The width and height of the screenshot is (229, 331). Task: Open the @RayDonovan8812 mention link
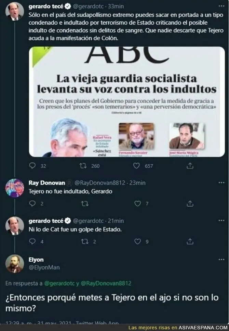pyautogui.click(x=106, y=283)
